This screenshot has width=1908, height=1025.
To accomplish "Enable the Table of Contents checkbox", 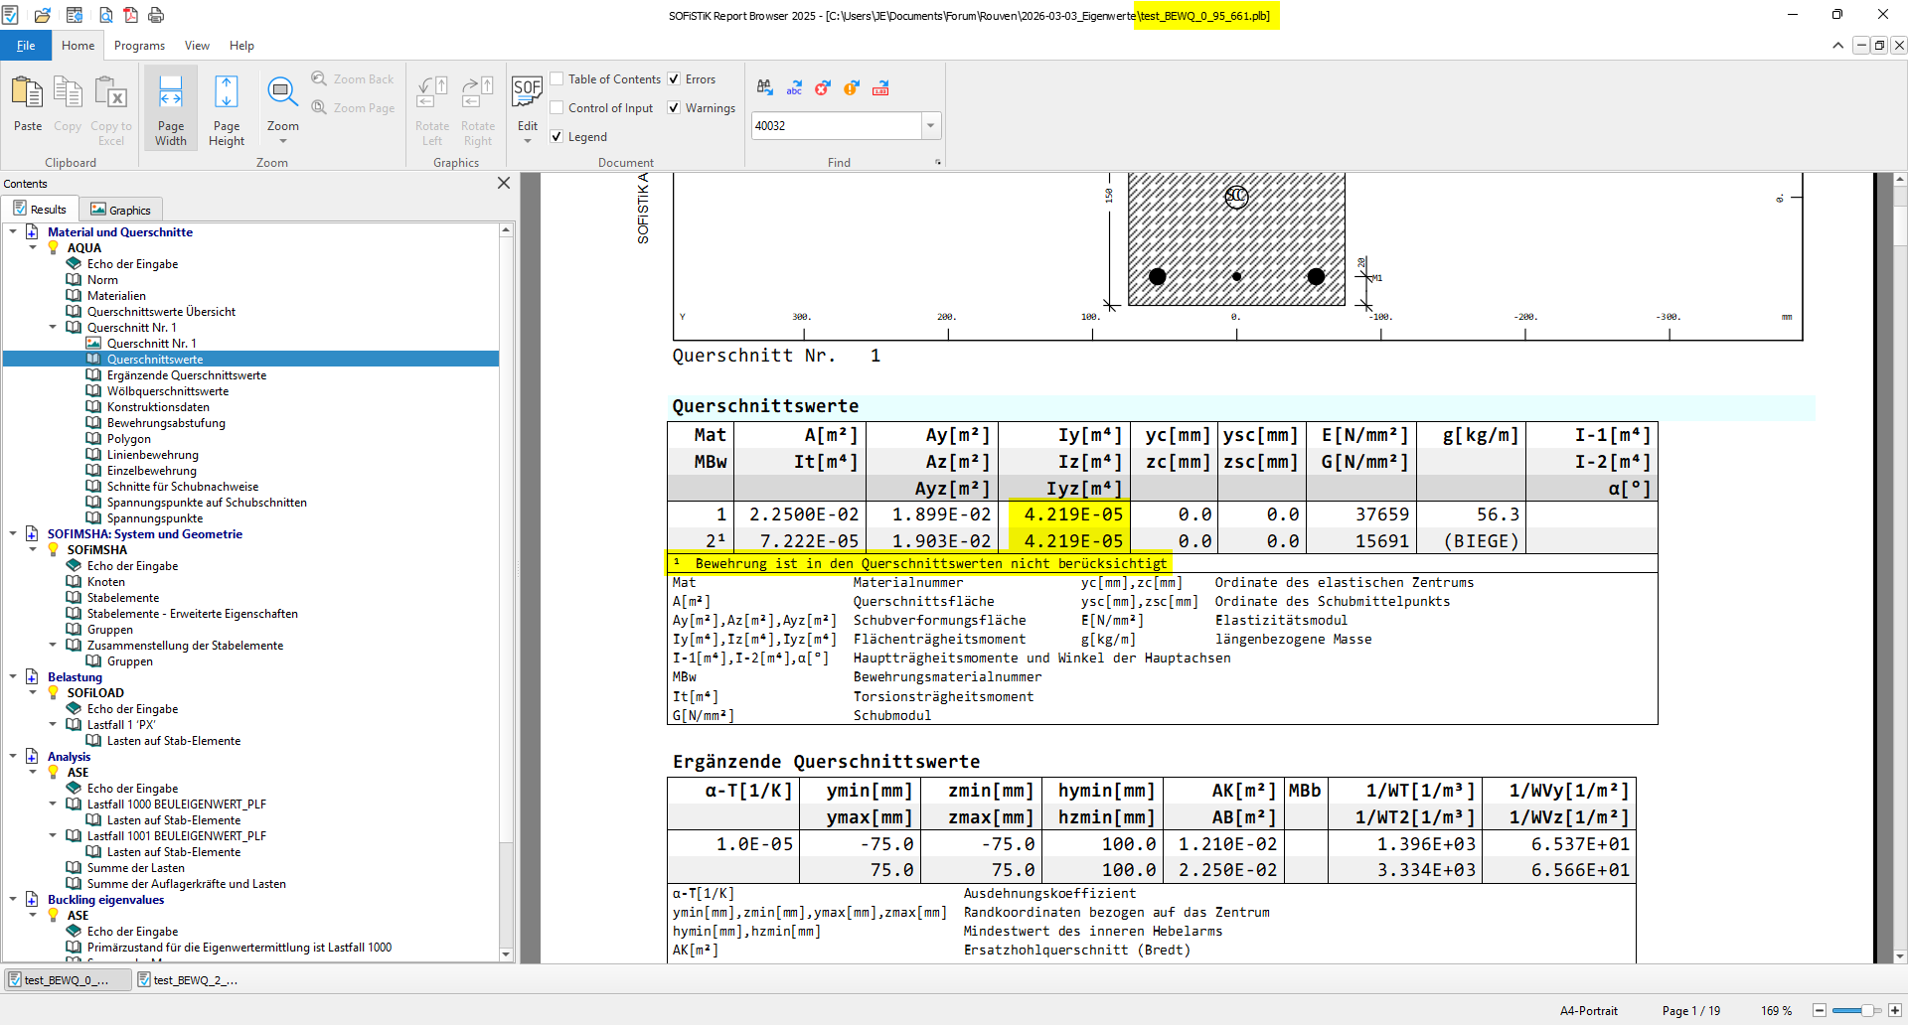I will pyautogui.click(x=557, y=79).
